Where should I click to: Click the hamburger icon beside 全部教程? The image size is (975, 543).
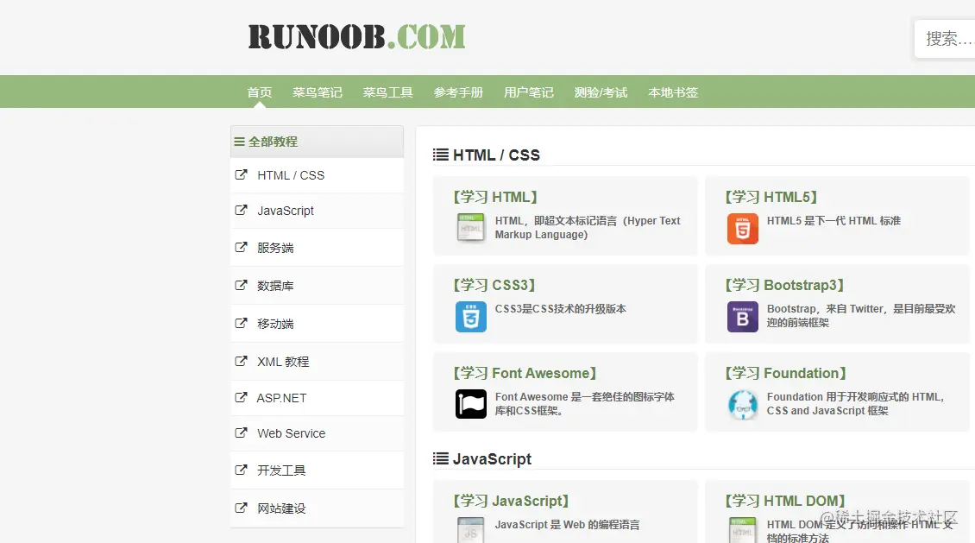239,142
